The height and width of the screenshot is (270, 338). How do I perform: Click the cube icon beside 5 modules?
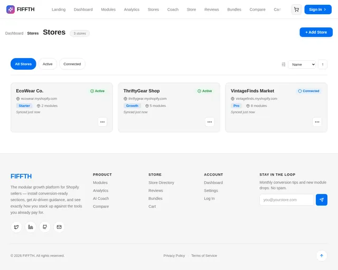click(x=147, y=106)
